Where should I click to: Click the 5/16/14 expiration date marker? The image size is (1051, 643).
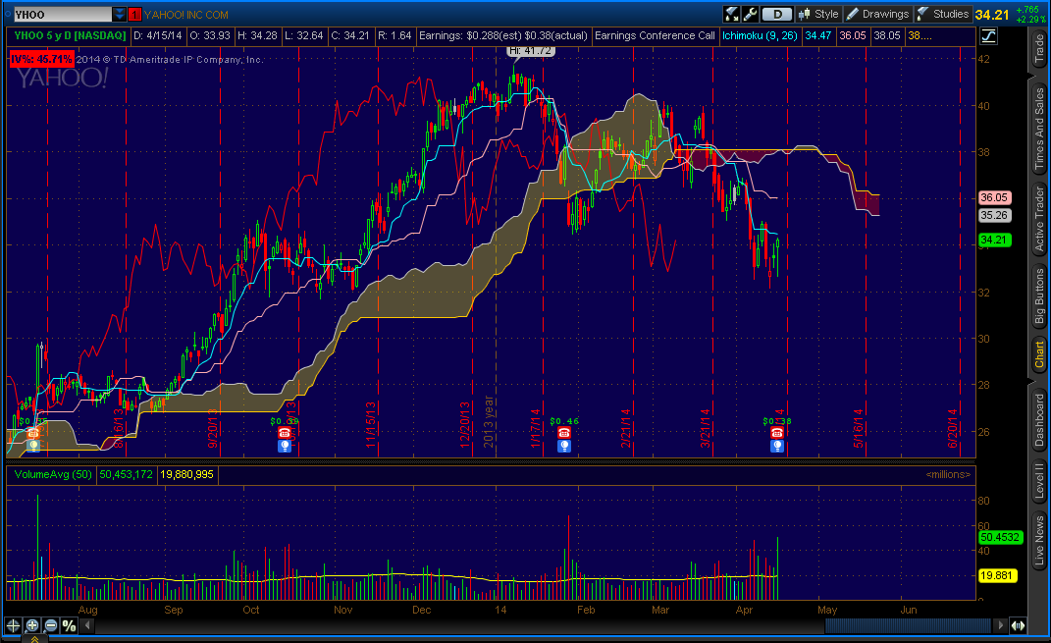(858, 428)
